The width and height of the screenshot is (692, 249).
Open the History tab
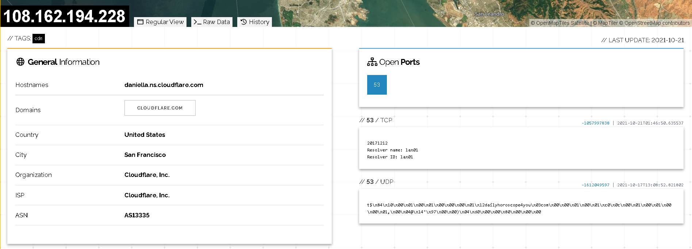255,22
